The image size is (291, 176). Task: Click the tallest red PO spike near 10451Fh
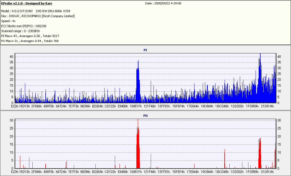138,144
